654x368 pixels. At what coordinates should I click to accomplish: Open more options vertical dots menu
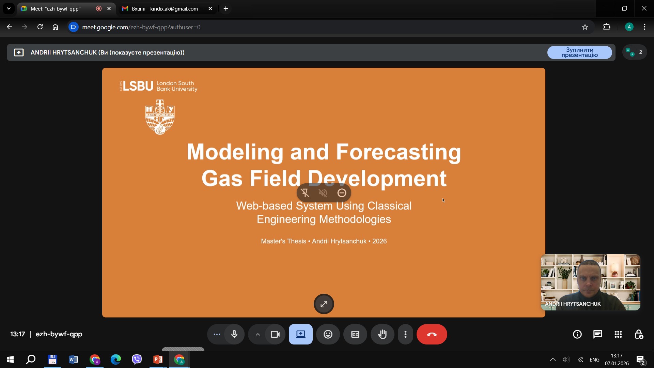(405, 334)
